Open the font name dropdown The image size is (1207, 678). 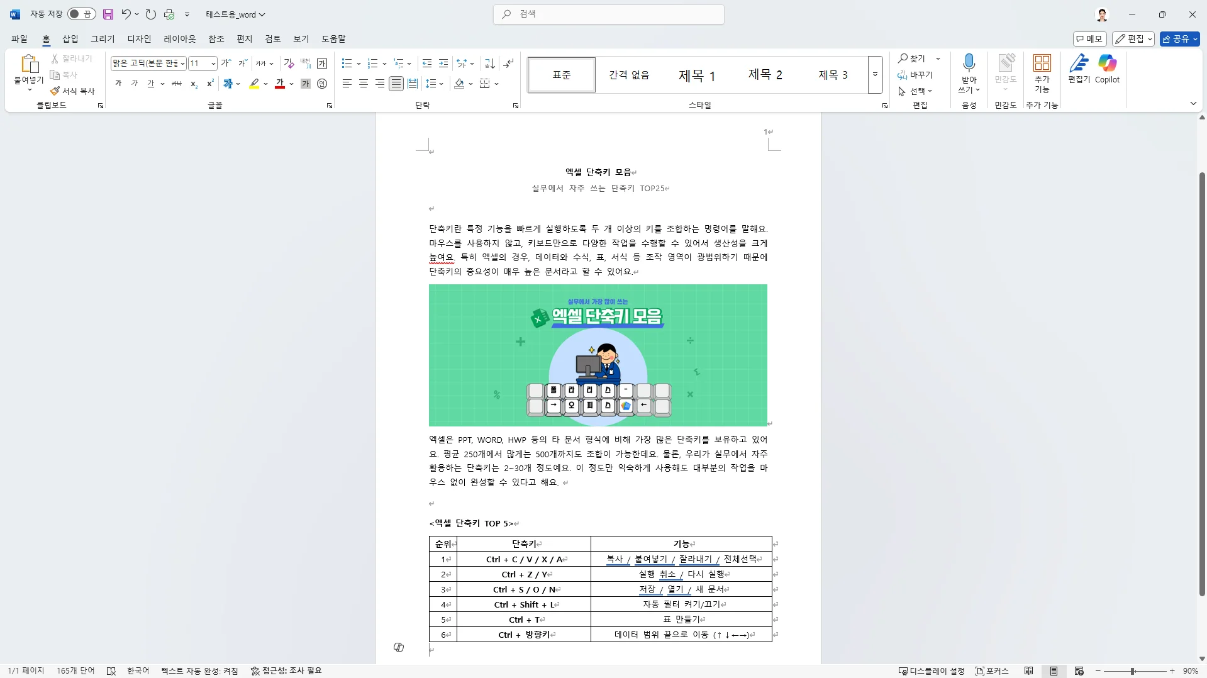[182, 63]
